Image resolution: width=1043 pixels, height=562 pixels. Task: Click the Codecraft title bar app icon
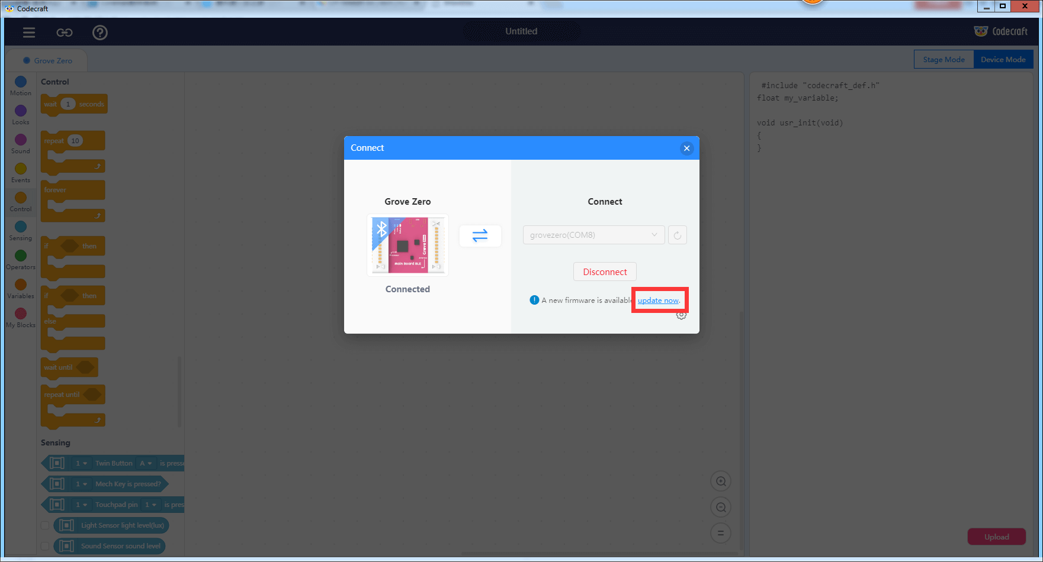coord(9,8)
